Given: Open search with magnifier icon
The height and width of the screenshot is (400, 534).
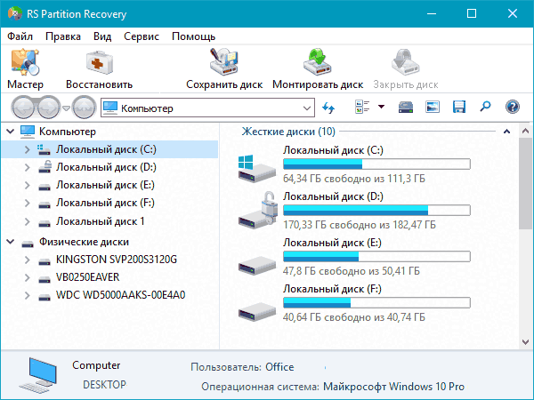Looking at the screenshot, I should pos(485,107).
